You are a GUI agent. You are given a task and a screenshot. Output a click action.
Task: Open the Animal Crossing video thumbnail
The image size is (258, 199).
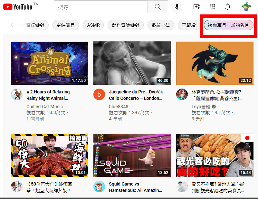coord(50,63)
